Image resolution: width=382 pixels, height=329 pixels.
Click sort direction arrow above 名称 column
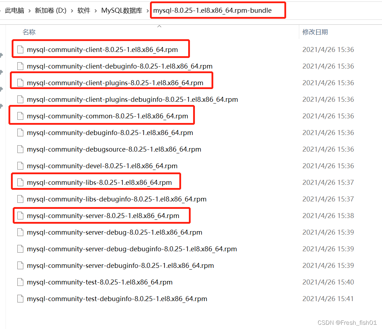[x=159, y=25]
